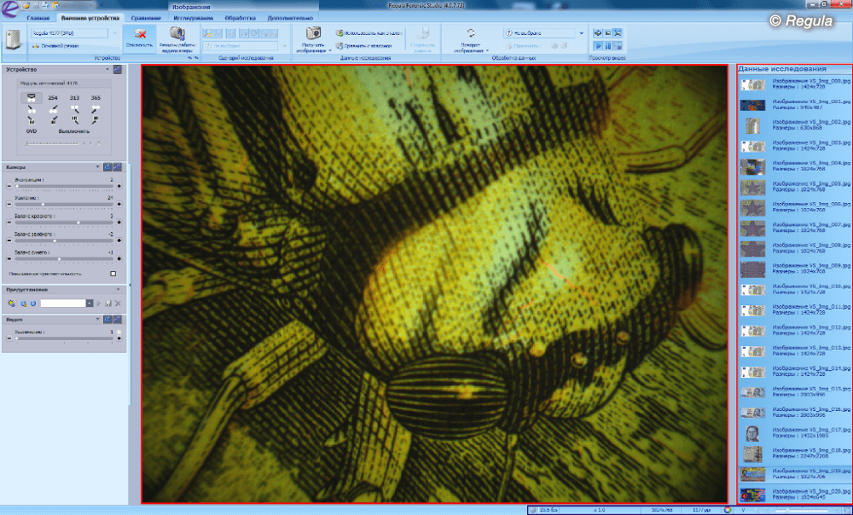Image resolution: width=853 pixels, height=515 pixels.
Task: Click Compare with reference option
Action: coord(363,46)
